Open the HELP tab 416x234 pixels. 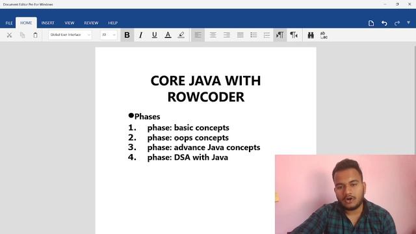click(x=112, y=23)
